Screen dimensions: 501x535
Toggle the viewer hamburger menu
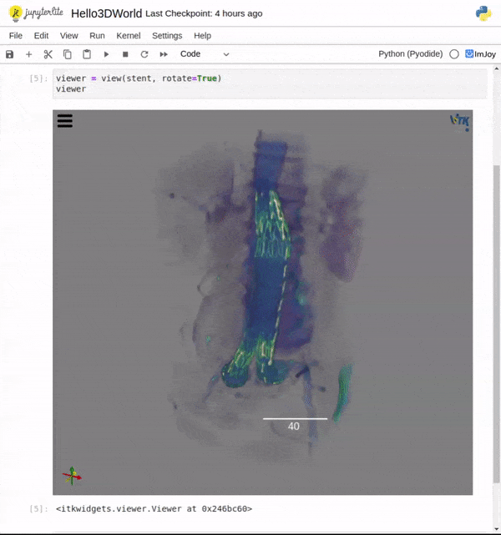[x=64, y=121]
